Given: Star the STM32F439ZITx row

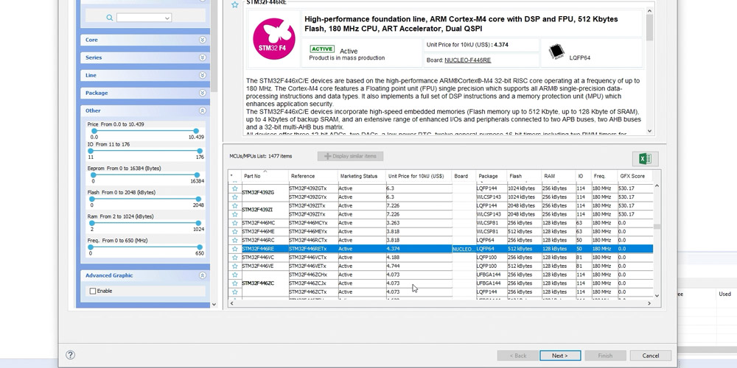Looking at the screenshot, I should [x=235, y=205].
